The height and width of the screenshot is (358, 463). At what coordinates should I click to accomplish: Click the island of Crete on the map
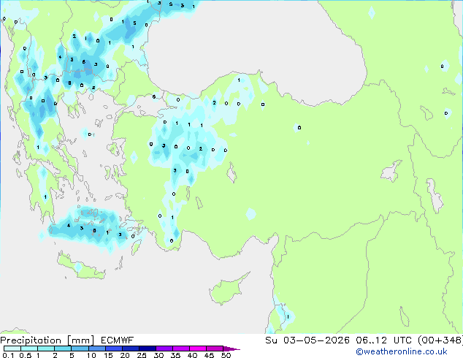[x=80, y=267]
